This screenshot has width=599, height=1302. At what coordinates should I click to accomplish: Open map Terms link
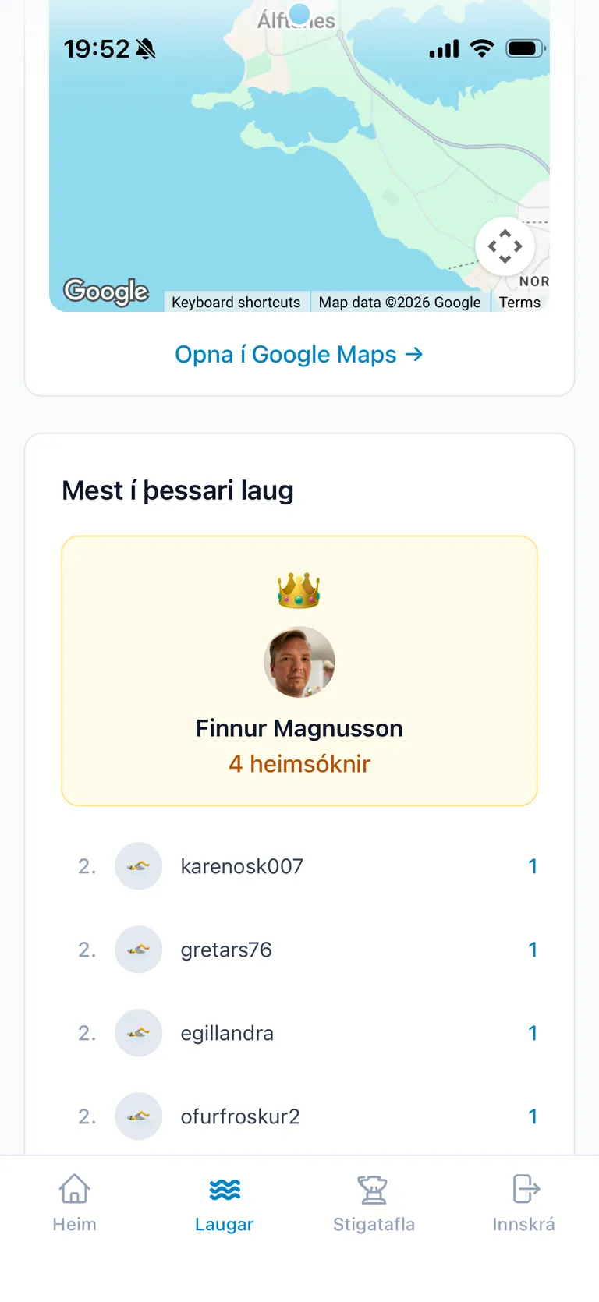click(519, 303)
